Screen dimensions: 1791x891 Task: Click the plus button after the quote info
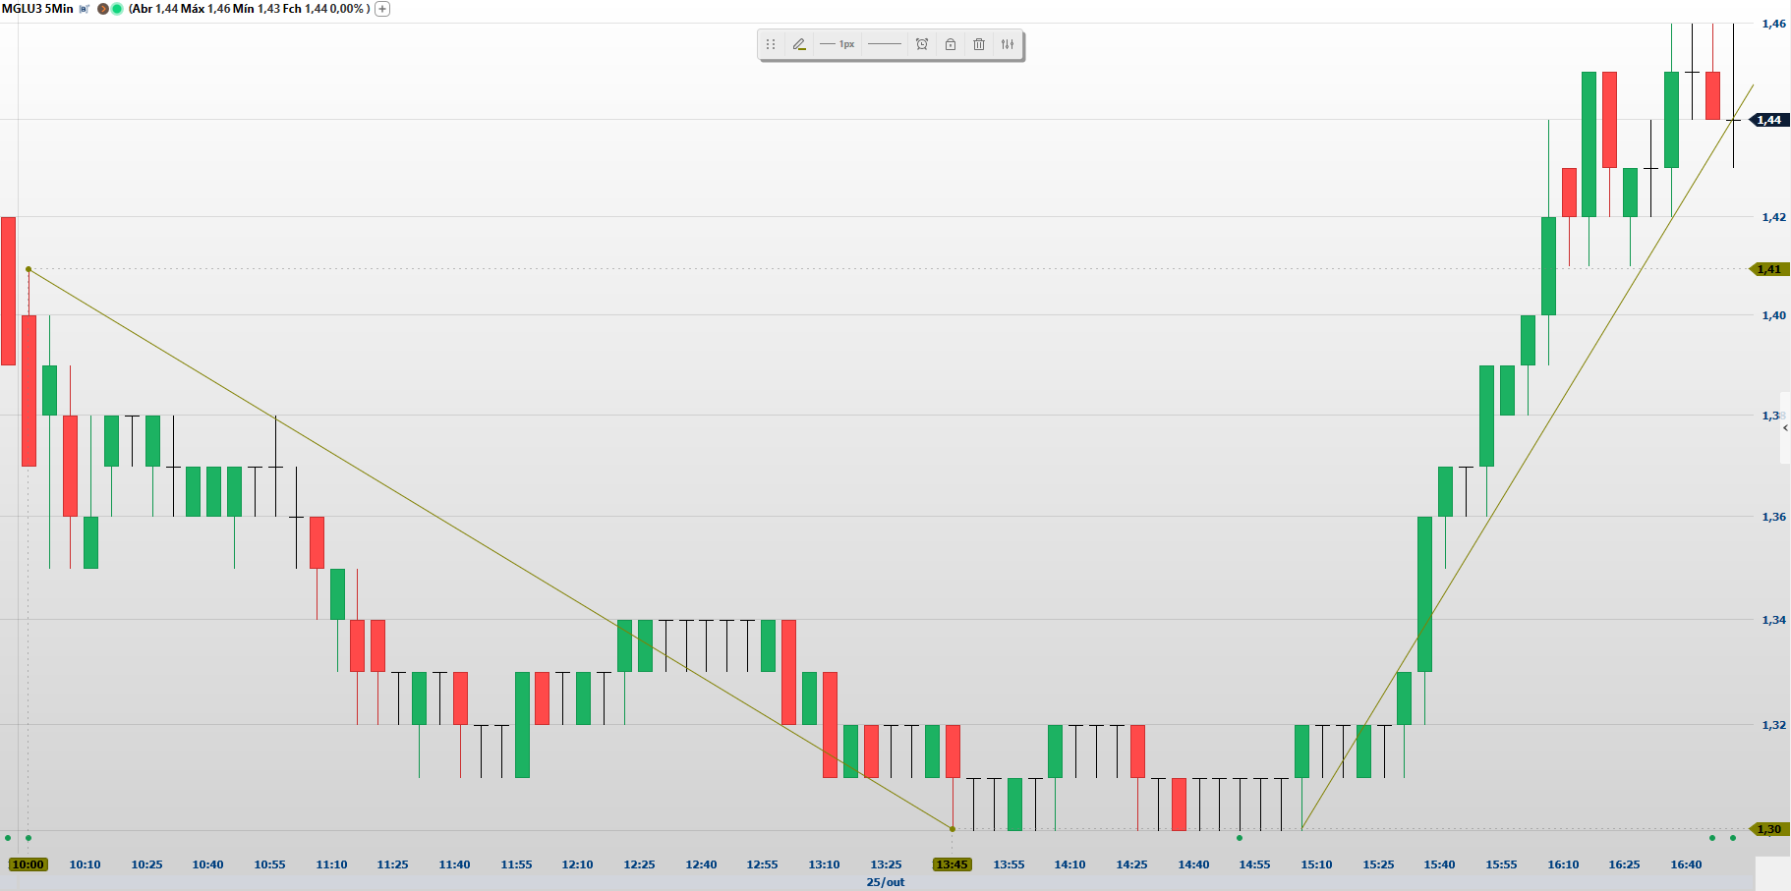pyautogui.click(x=382, y=9)
